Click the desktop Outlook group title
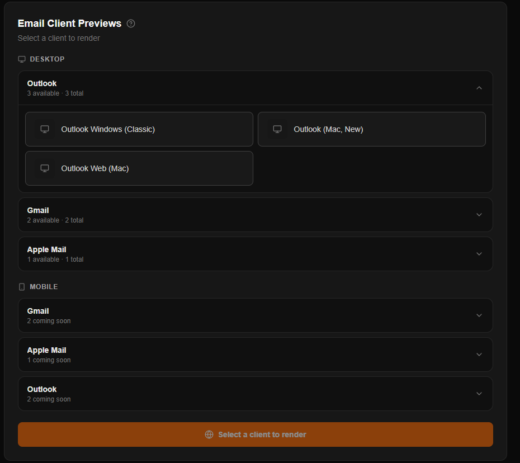This screenshot has width=520, height=463. tap(42, 83)
